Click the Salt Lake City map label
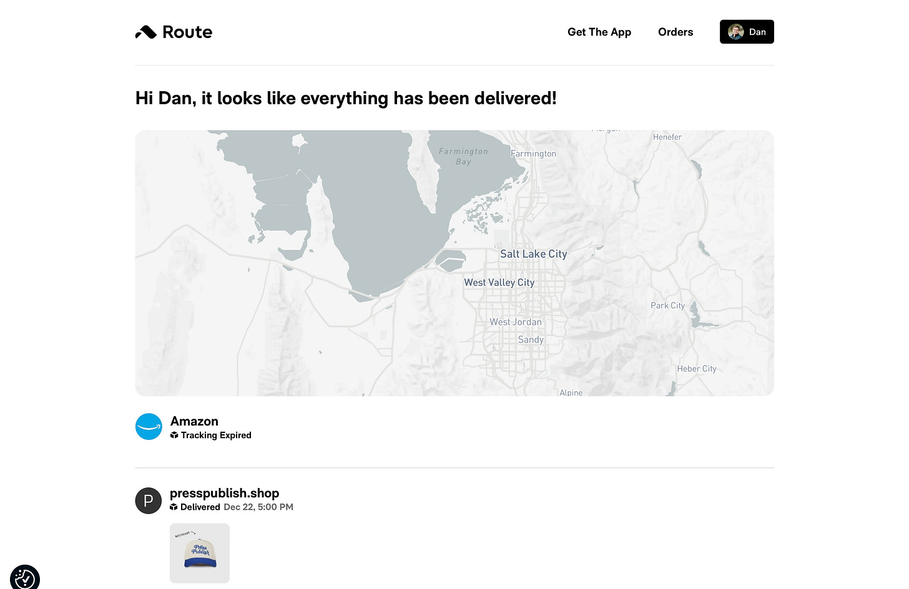The height and width of the screenshot is (589, 909). click(x=534, y=254)
